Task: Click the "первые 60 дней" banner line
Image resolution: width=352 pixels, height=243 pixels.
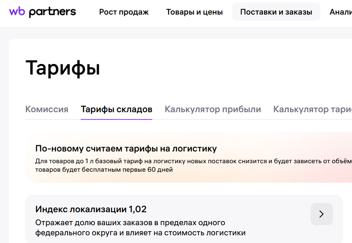Action: (104, 170)
